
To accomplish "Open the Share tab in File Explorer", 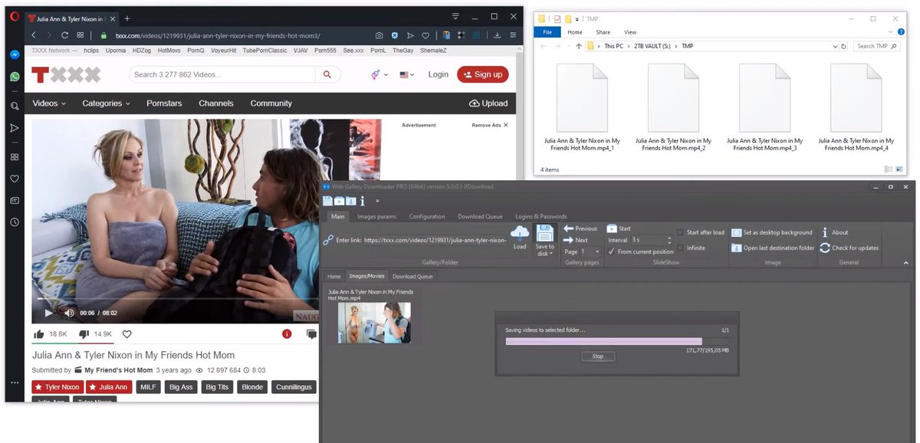I will (603, 32).
